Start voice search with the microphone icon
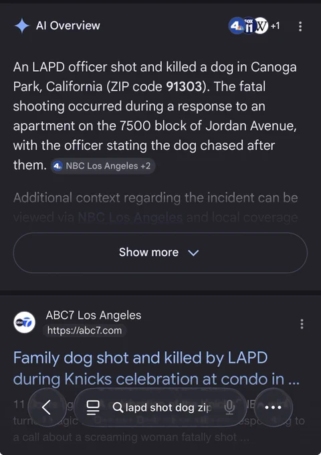 (229, 407)
